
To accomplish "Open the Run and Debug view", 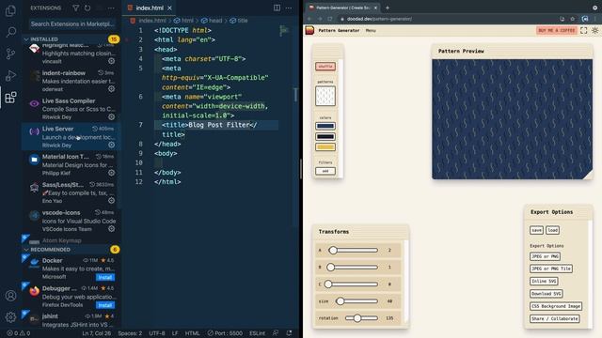I will pyautogui.click(x=10, y=75).
